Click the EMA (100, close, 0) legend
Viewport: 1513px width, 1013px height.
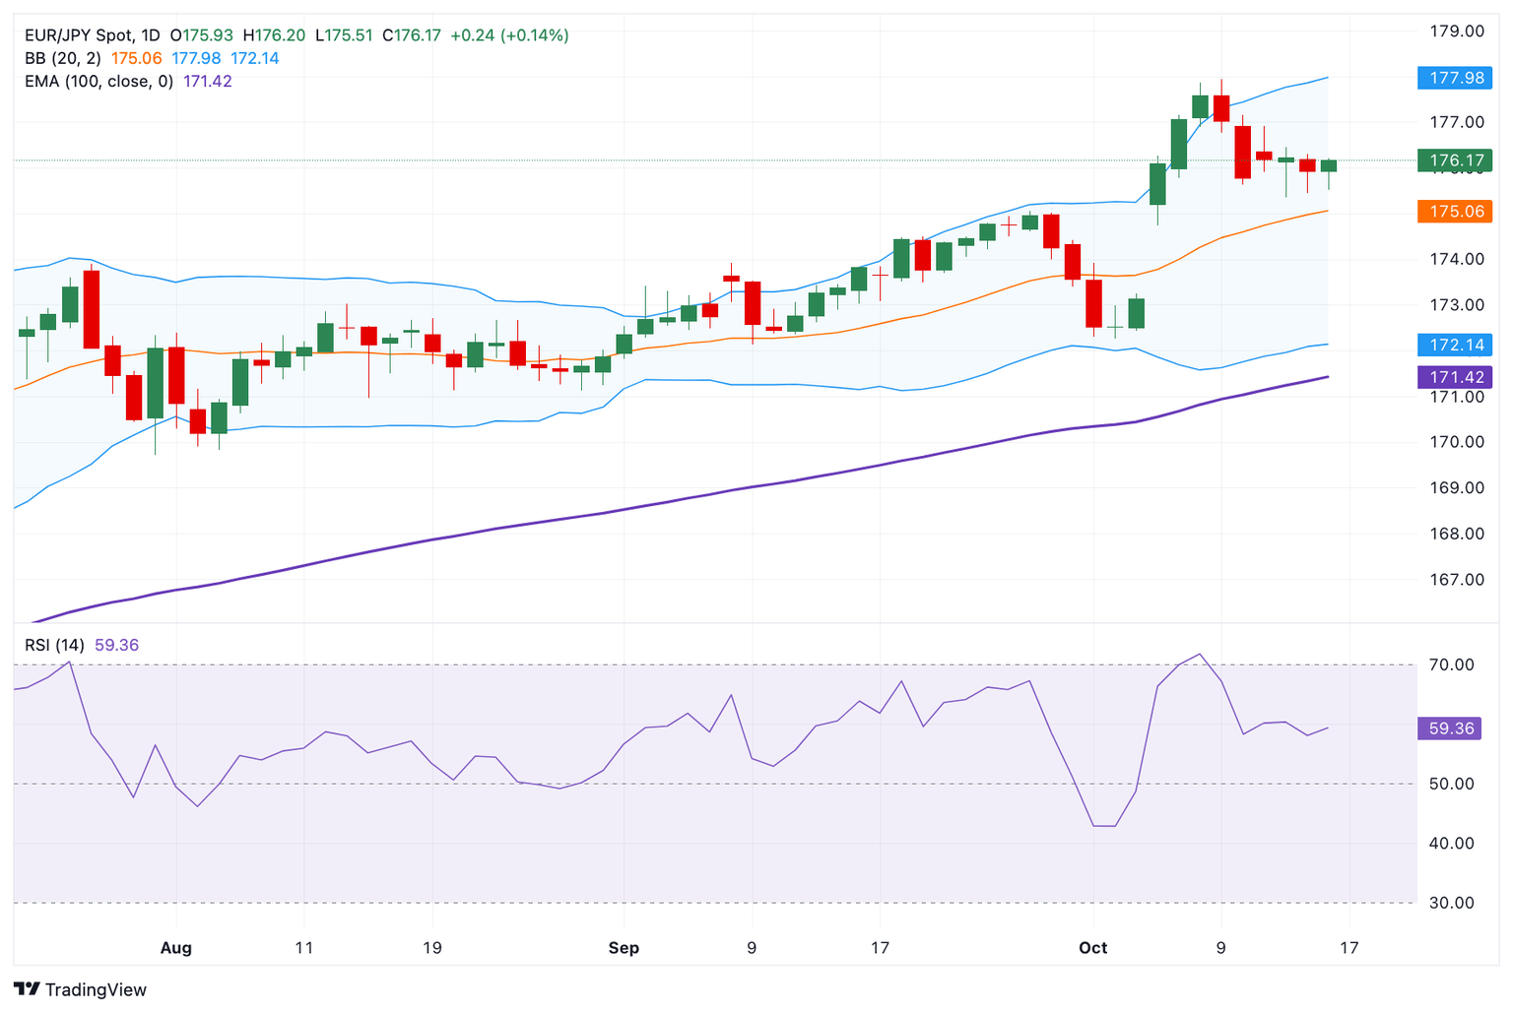99,81
